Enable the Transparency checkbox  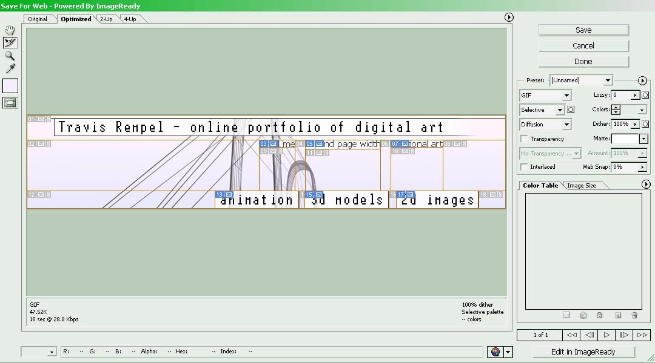524,139
